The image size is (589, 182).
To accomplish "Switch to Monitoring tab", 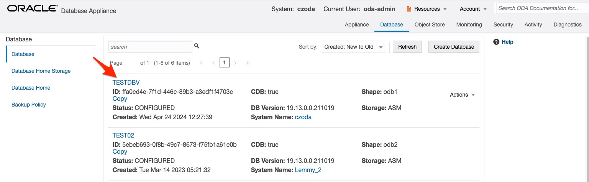I will click(x=469, y=25).
